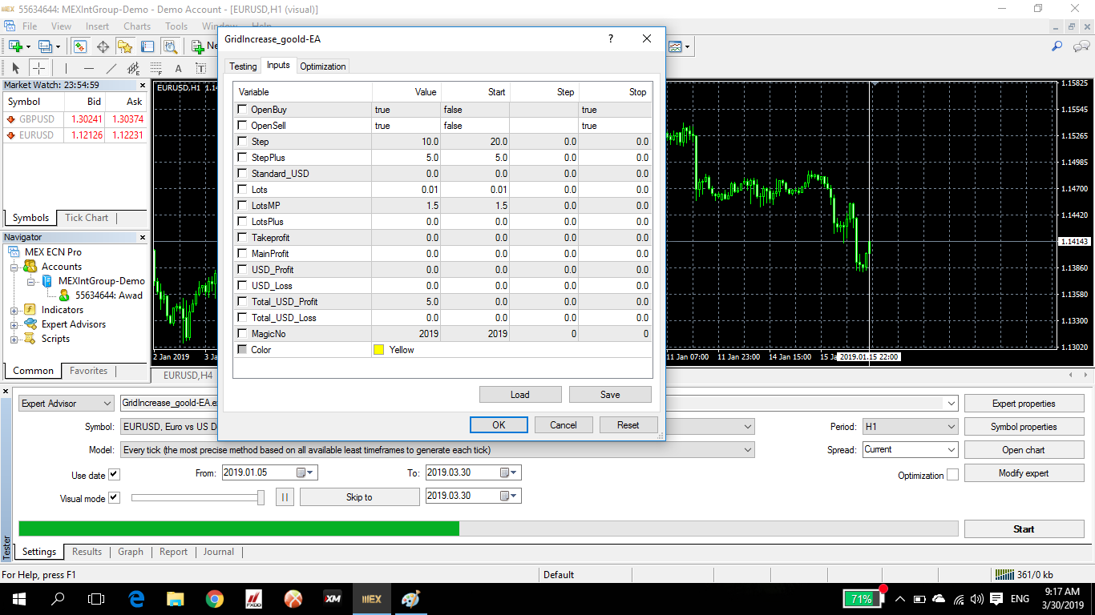Open the Period H1 dropdown
The image size is (1095, 615).
coord(910,427)
